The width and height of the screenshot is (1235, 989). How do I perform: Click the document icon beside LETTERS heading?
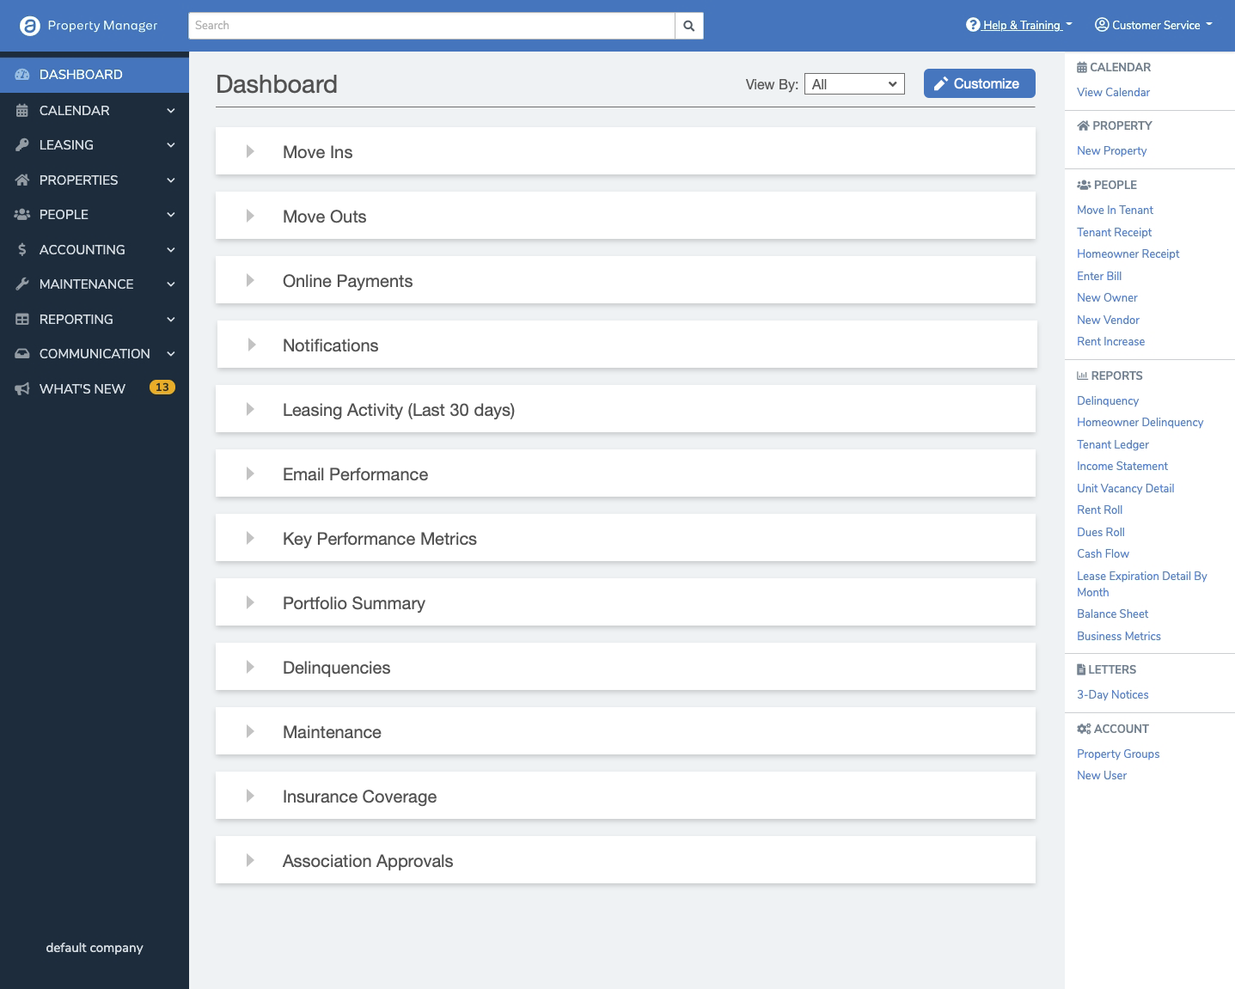click(1081, 669)
